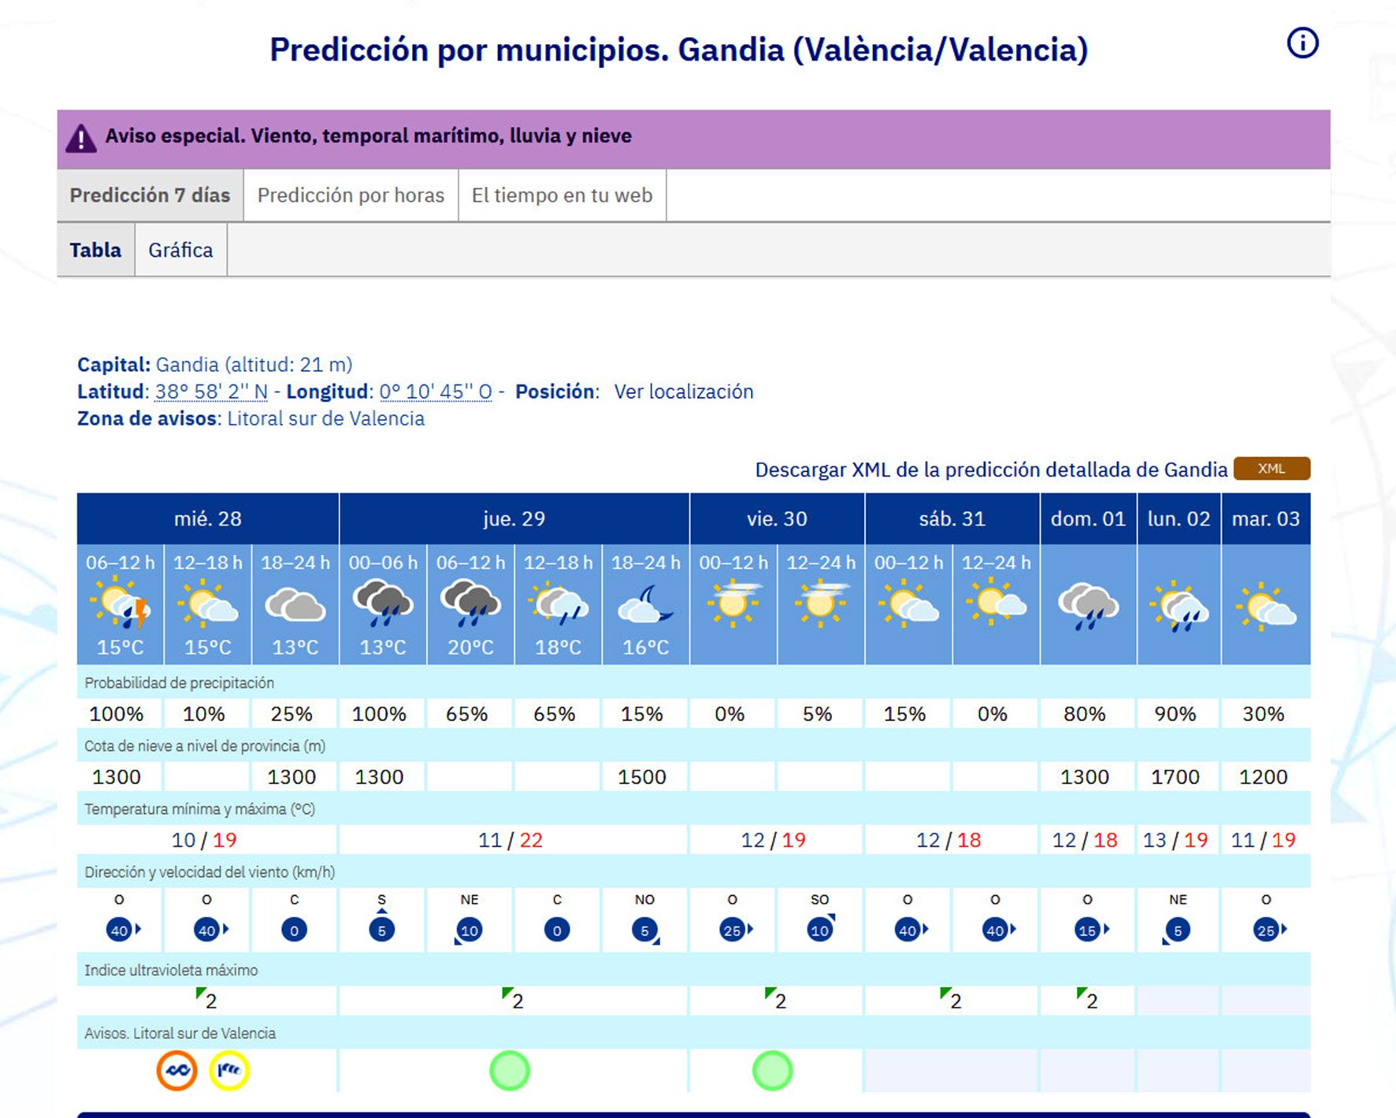The width and height of the screenshot is (1396, 1118).
Task: Select the Gráfica view tab
Action: (x=180, y=250)
